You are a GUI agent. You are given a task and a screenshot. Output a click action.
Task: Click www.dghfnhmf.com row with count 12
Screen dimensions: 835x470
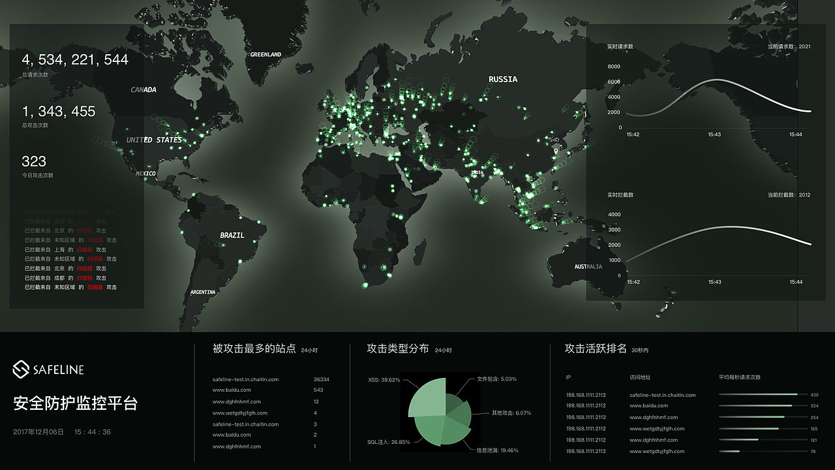[266, 401]
